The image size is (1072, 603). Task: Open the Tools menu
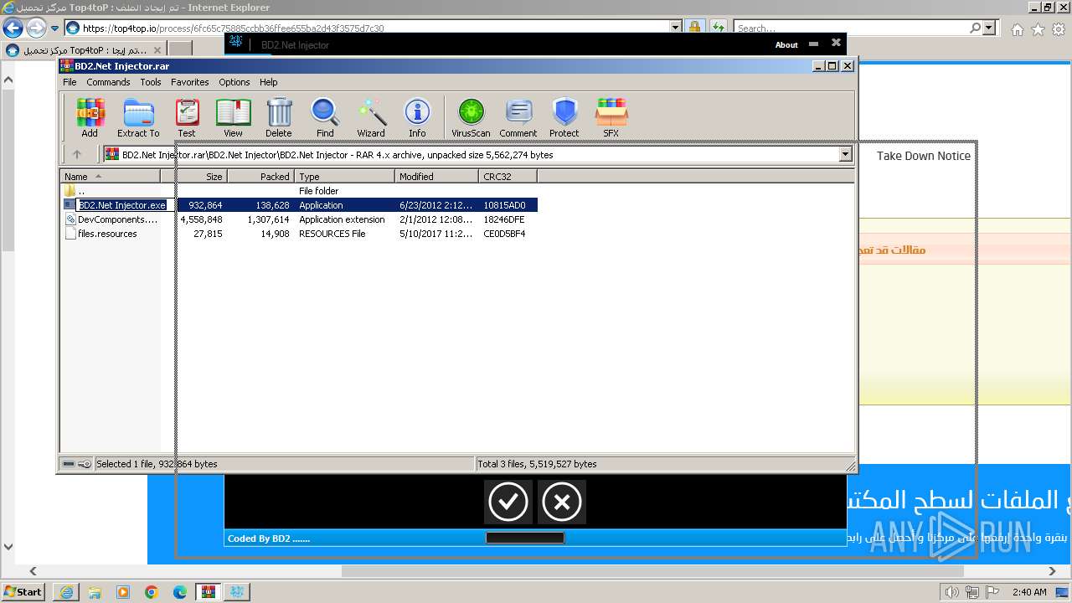pos(151,82)
